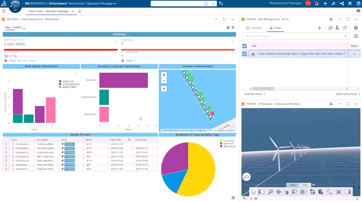Open the Menu chevron on risk row
Image resolution: width=362 pixels, height=202 pixels.
click(x=354, y=54)
